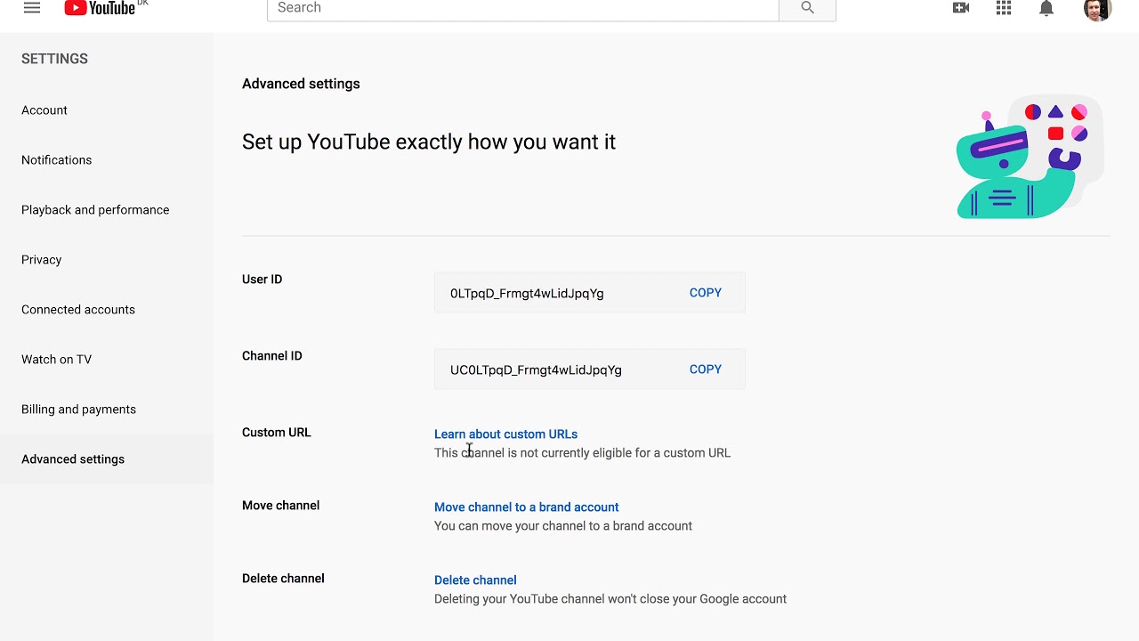The height and width of the screenshot is (641, 1139).
Task: Click Move channel to a brand account
Action: tap(527, 507)
